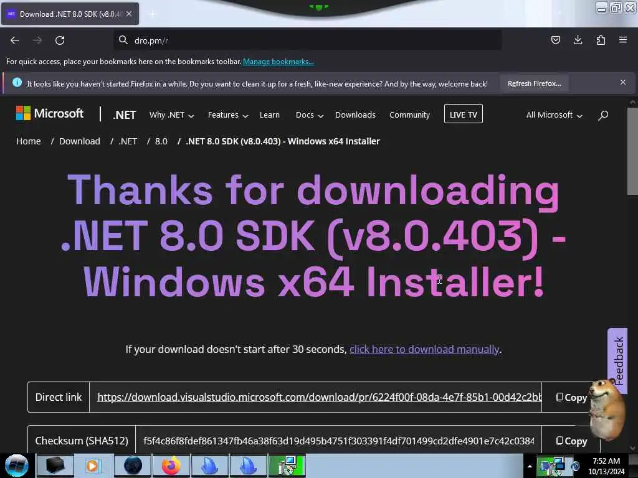Expand the Docs dropdown menu
This screenshot has width=638, height=478.
click(x=309, y=115)
